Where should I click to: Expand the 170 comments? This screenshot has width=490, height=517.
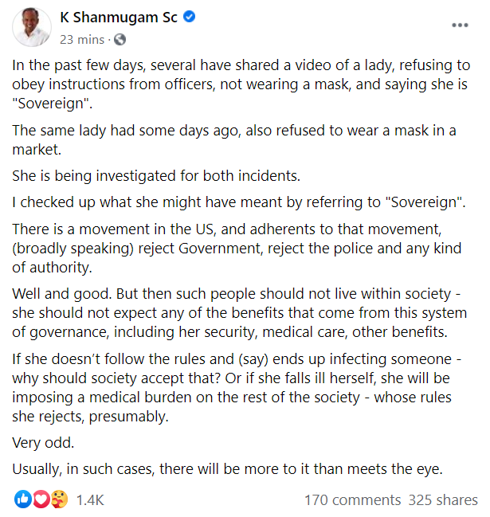[x=352, y=500]
